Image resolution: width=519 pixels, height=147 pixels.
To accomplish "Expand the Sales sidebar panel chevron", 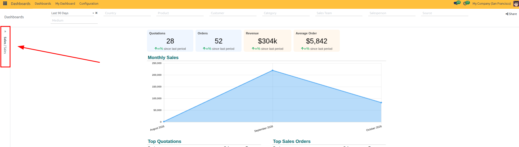I will [x=5, y=31].
